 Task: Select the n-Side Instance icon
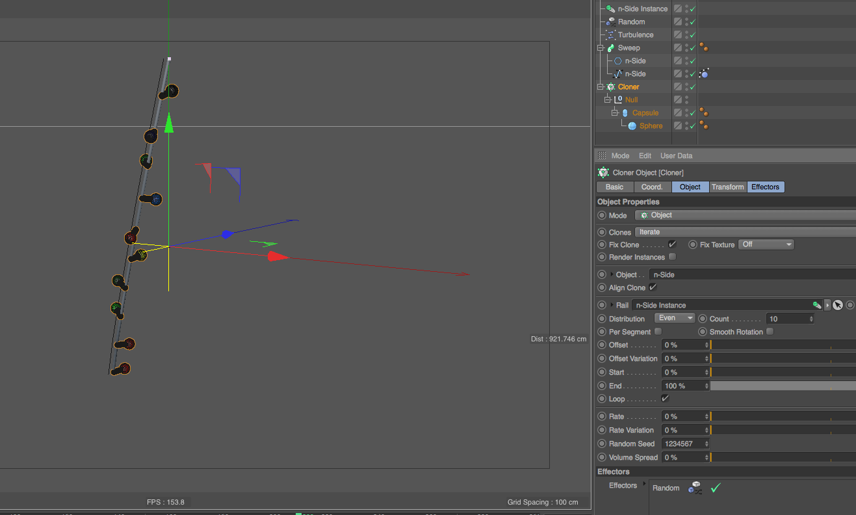(609, 8)
